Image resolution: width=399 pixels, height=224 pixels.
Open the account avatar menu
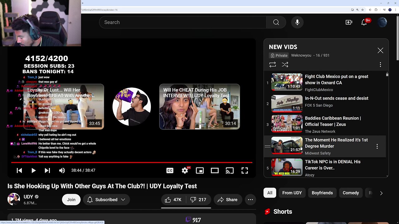click(382, 22)
